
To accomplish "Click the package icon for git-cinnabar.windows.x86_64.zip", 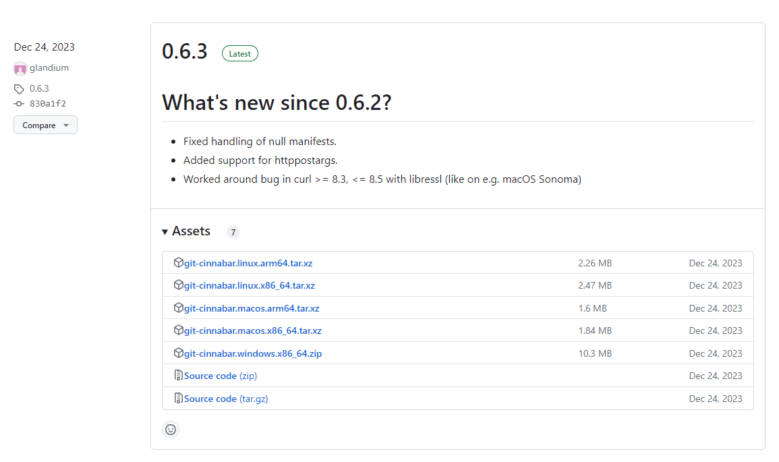I will click(x=178, y=353).
